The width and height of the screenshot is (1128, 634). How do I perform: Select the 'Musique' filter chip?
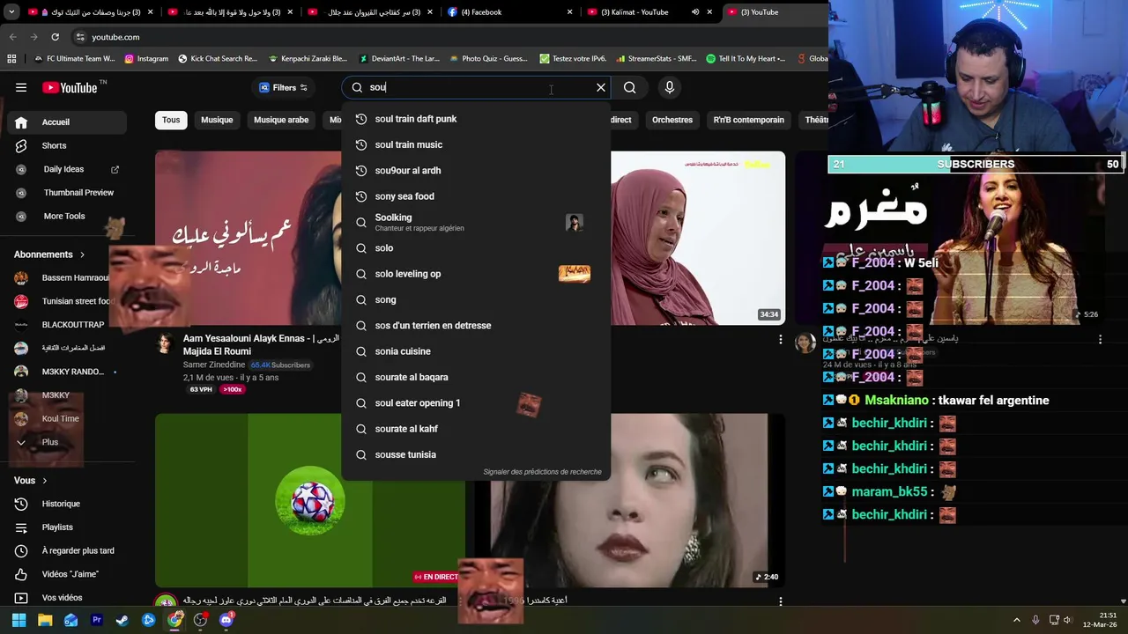tap(217, 120)
